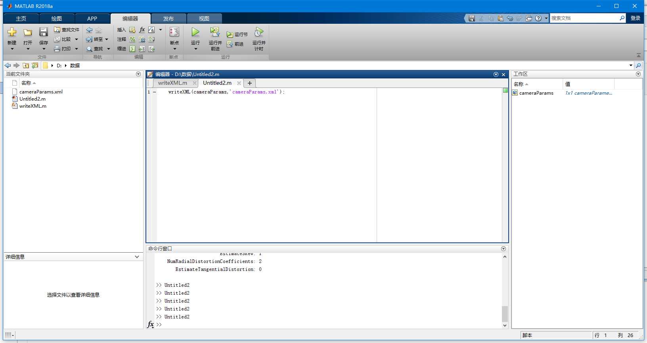Click the switch windows icon in the quick access toolbar
Viewport: 647px width, 343px height.
point(529,18)
